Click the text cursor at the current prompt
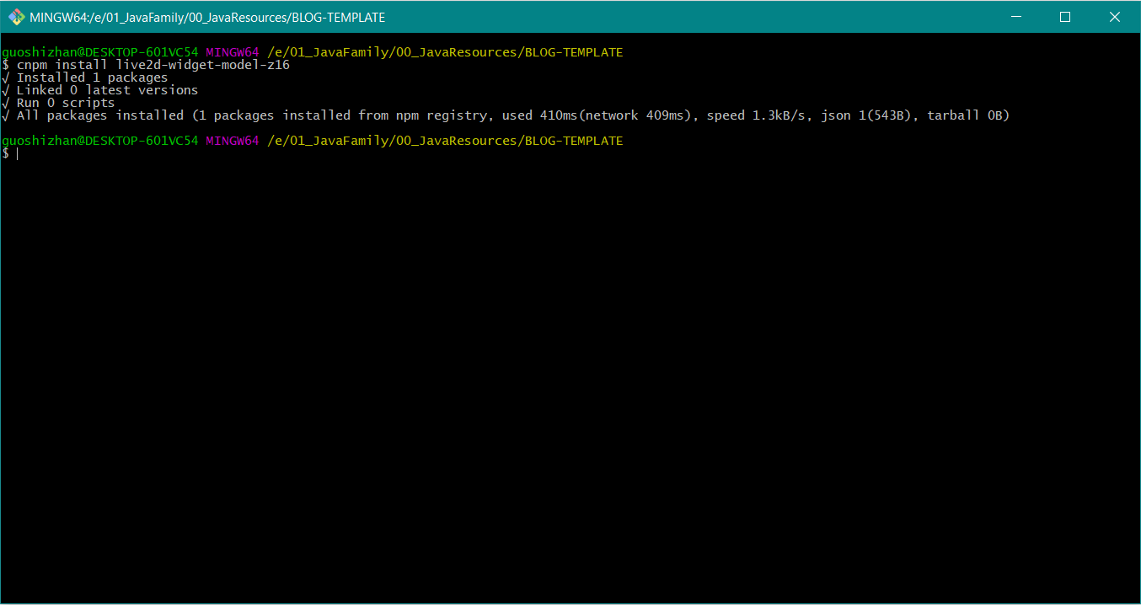 [17, 153]
